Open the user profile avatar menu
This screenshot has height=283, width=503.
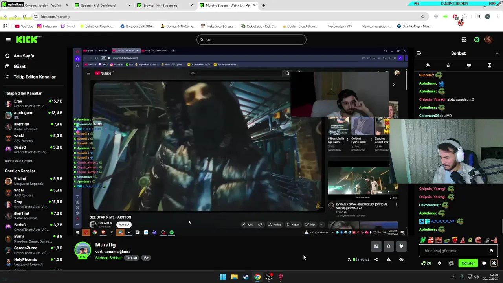tap(488, 40)
